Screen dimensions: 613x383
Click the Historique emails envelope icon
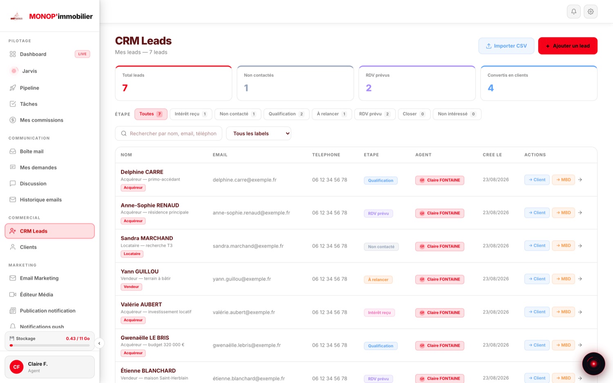tap(13, 199)
